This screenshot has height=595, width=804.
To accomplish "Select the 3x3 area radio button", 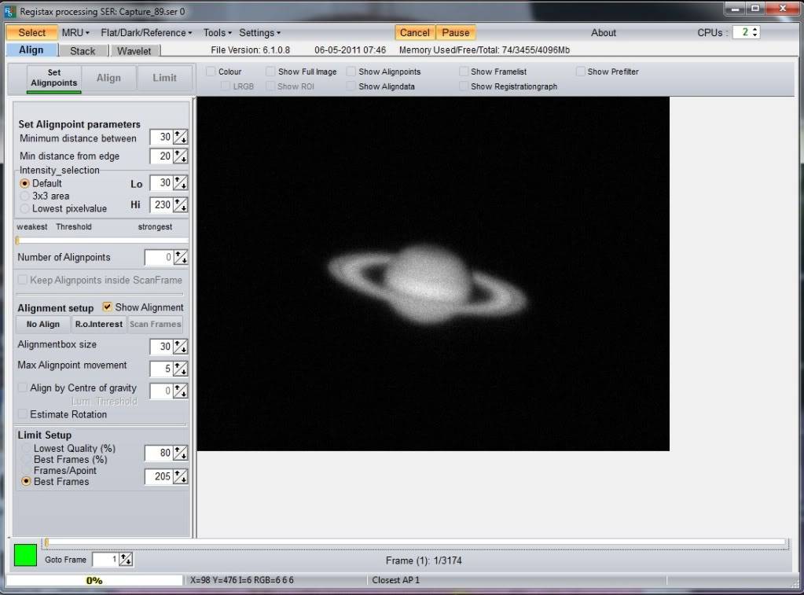I will 24,196.
